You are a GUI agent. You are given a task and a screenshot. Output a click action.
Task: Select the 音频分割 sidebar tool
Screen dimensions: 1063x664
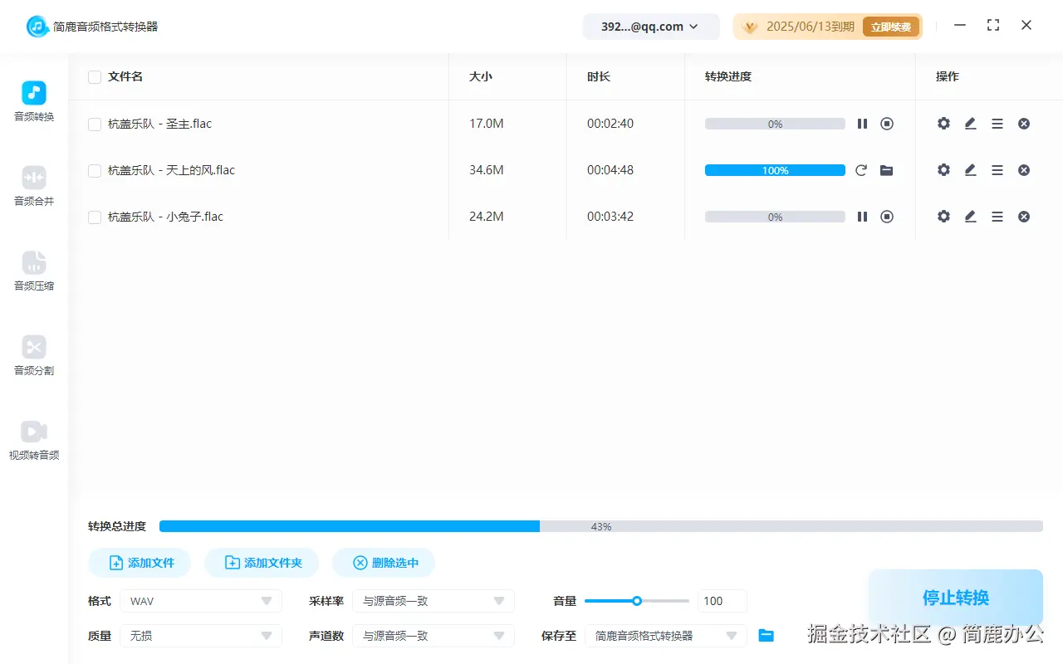click(x=33, y=356)
